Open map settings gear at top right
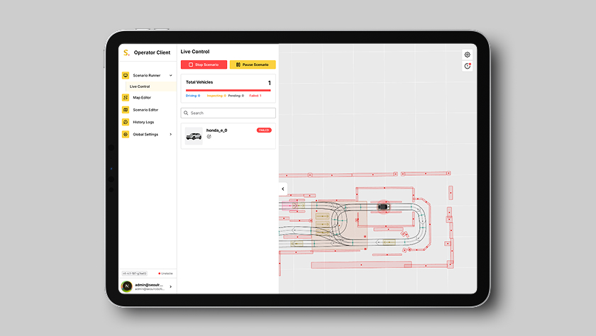Image resolution: width=596 pixels, height=336 pixels. coord(467,55)
